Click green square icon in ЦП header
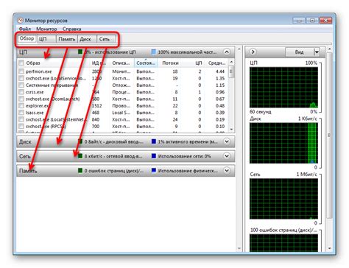The width and height of the screenshot is (349, 268). point(80,52)
